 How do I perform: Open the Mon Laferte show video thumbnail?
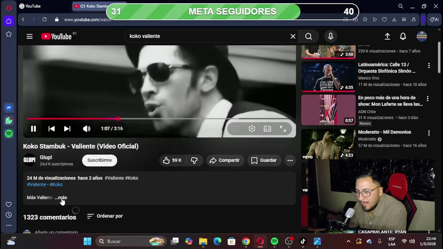(x=328, y=110)
